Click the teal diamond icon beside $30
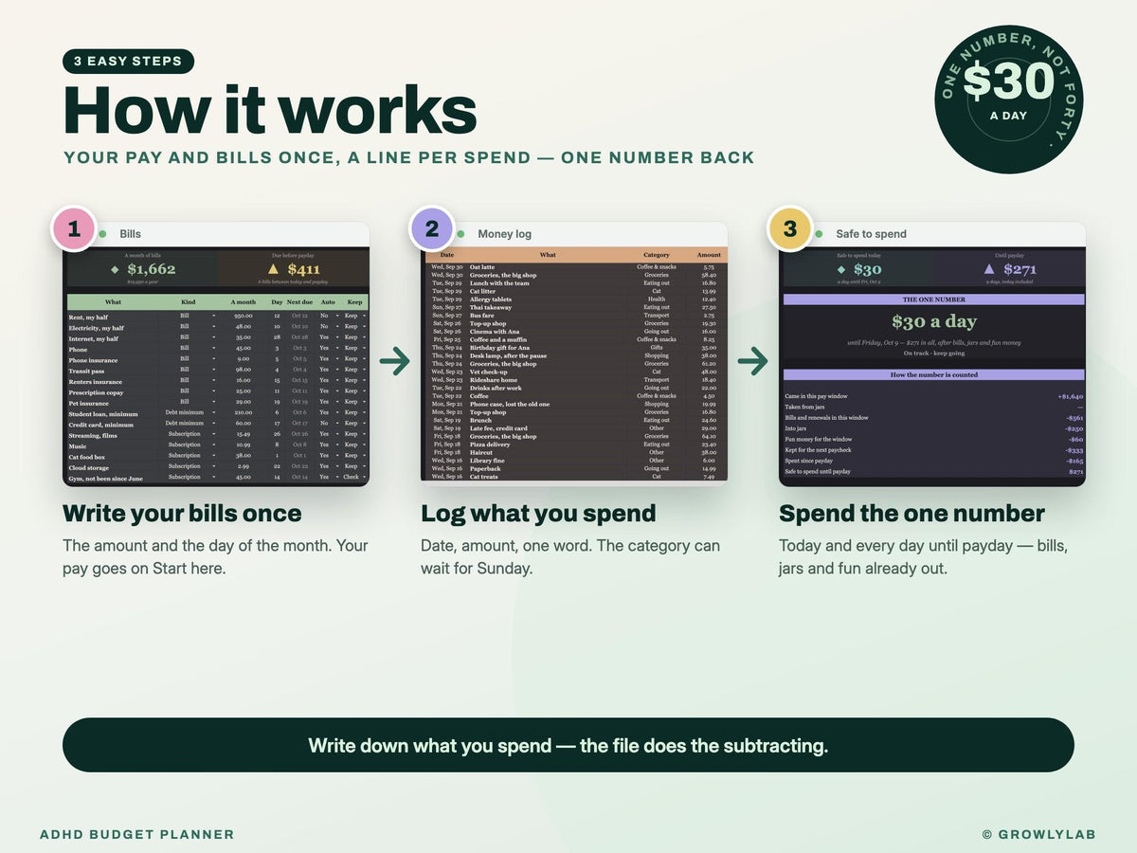The width and height of the screenshot is (1137, 853). click(841, 269)
